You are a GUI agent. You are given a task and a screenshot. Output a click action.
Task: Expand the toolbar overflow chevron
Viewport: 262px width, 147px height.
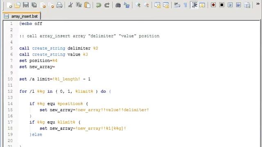pyautogui.click(x=258, y=4)
